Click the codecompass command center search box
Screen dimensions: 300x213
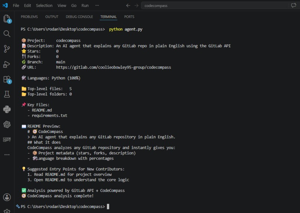pyautogui.click(x=215, y=6)
